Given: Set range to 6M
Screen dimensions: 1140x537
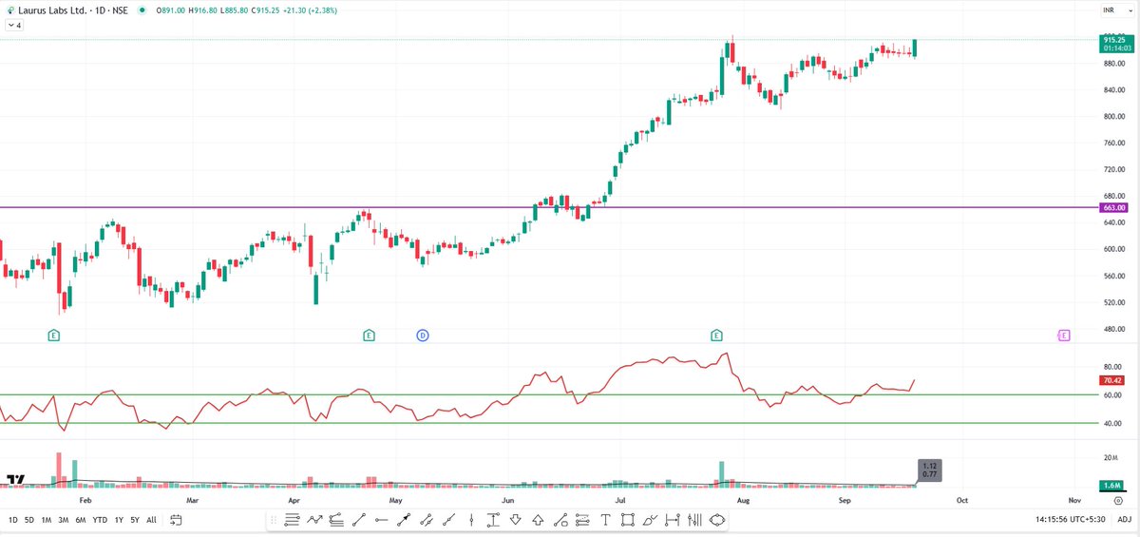Looking at the screenshot, I should click(x=81, y=520).
